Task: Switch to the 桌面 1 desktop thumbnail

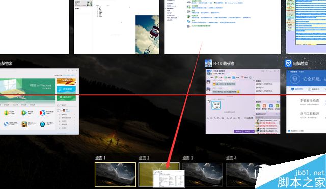Action: click(x=115, y=174)
